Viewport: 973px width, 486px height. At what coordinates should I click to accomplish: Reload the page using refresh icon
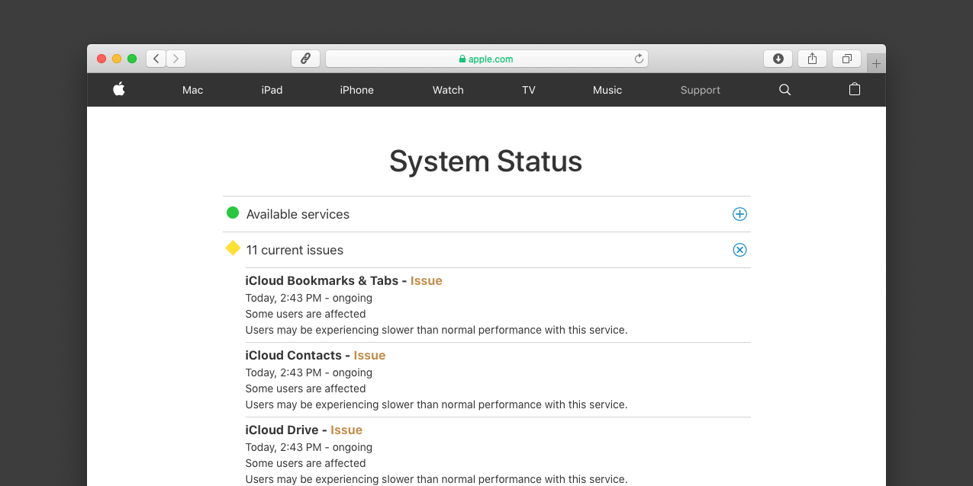pos(639,59)
